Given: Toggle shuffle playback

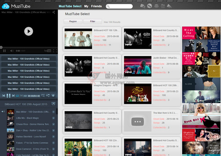Looking at the screenshot, I should coord(21,96).
